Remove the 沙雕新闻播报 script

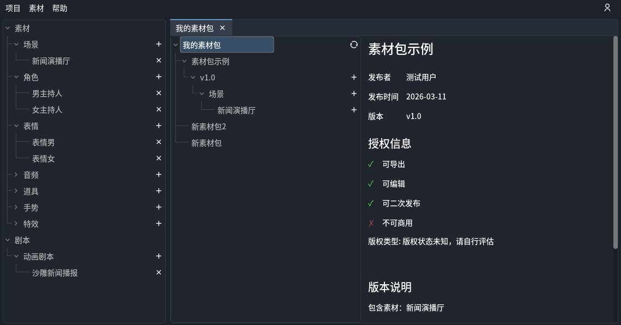[159, 273]
